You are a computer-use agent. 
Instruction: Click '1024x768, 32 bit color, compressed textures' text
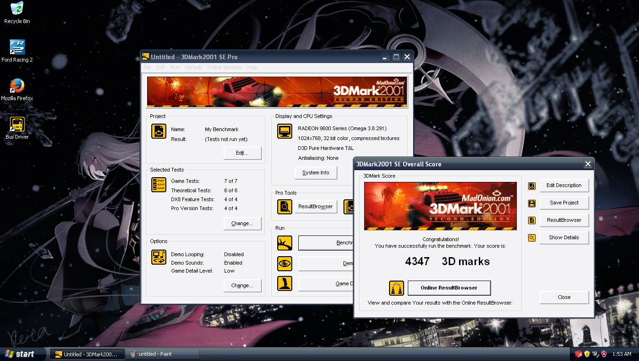tap(349, 138)
